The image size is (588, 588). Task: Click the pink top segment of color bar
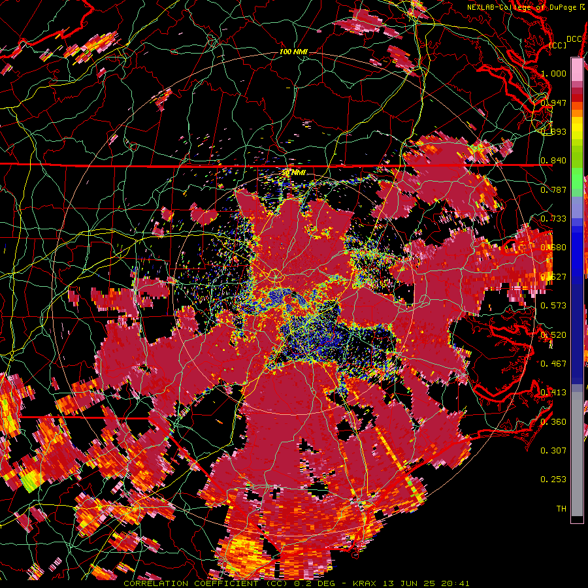pos(577,70)
